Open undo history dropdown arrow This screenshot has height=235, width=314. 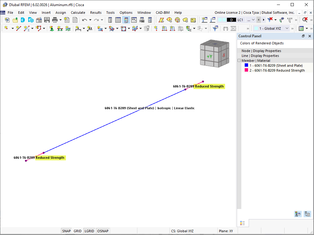click(x=90, y=20)
